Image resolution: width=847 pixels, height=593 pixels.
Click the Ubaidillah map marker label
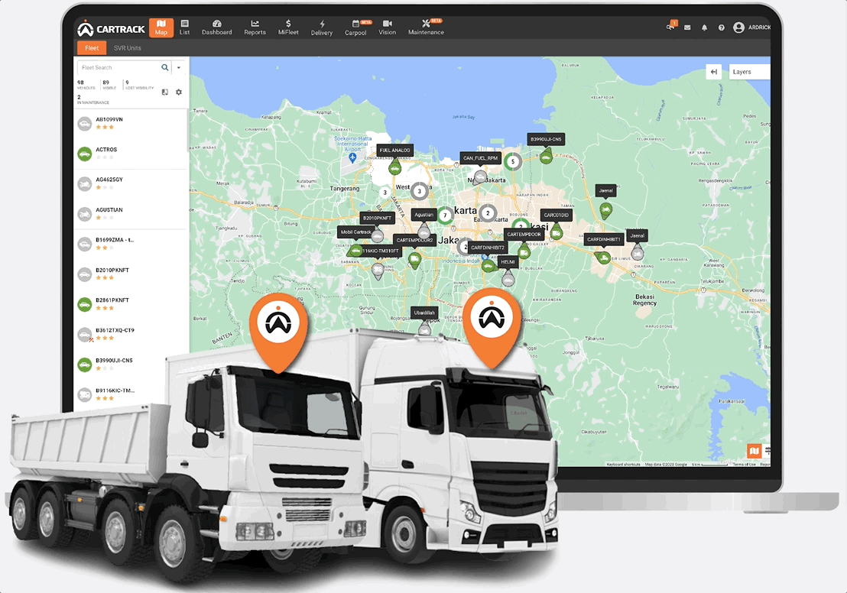[424, 313]
